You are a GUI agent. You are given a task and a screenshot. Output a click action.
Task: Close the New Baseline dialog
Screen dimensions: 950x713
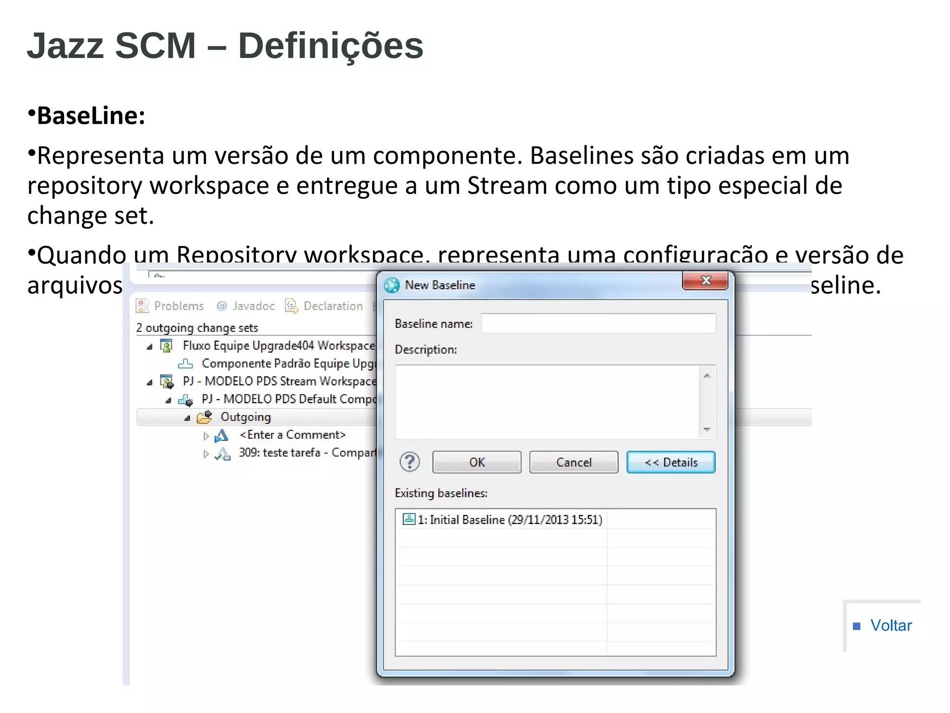point(705,280)
